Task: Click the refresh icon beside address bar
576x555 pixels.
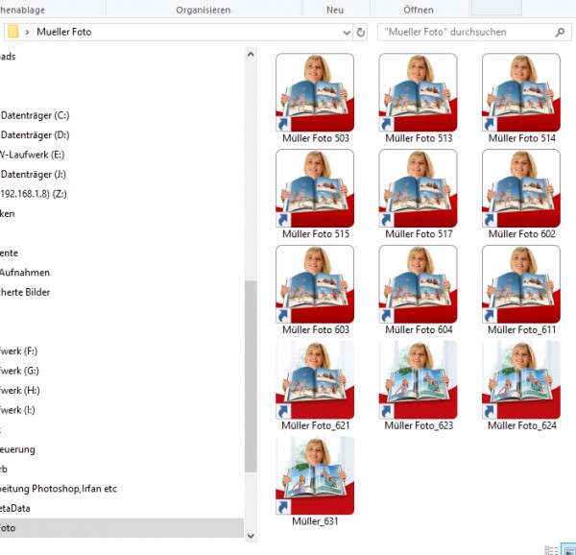Action: [360, 32]
